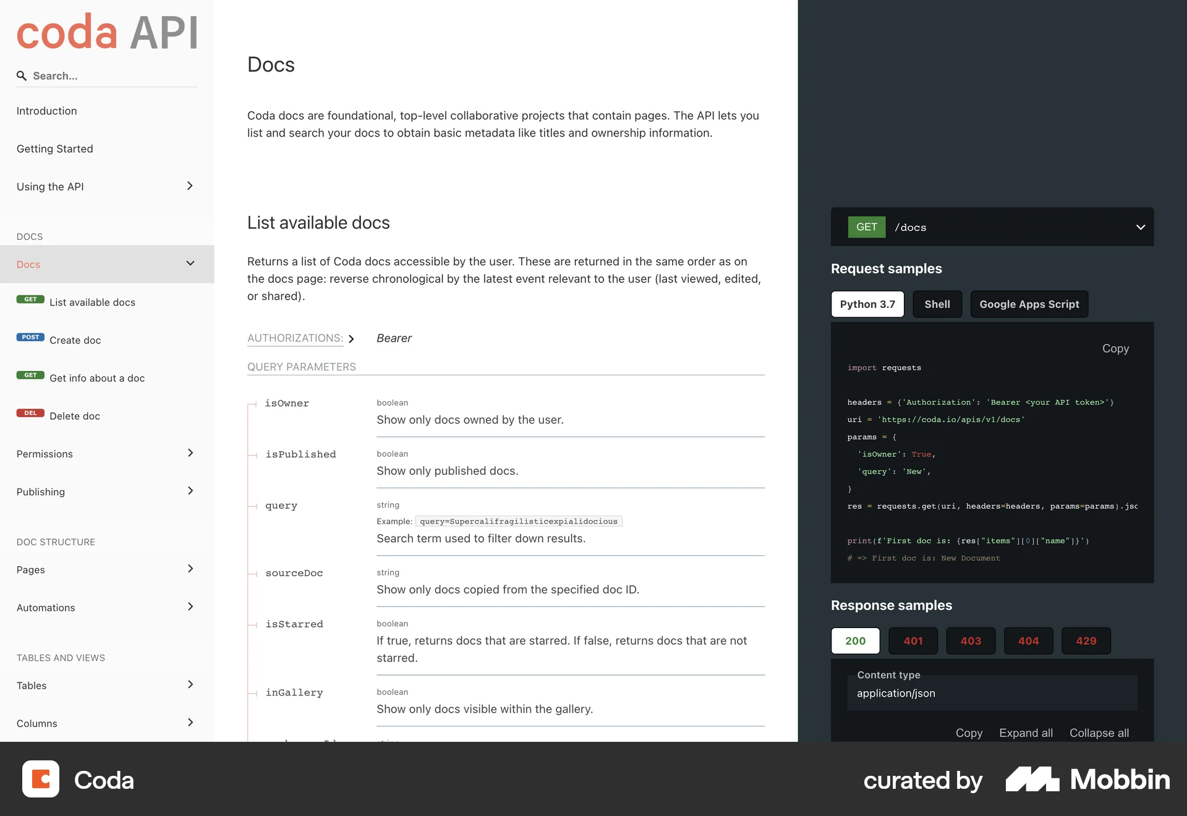
Task: Open the Getting Started page
Action: coord(54,148)
